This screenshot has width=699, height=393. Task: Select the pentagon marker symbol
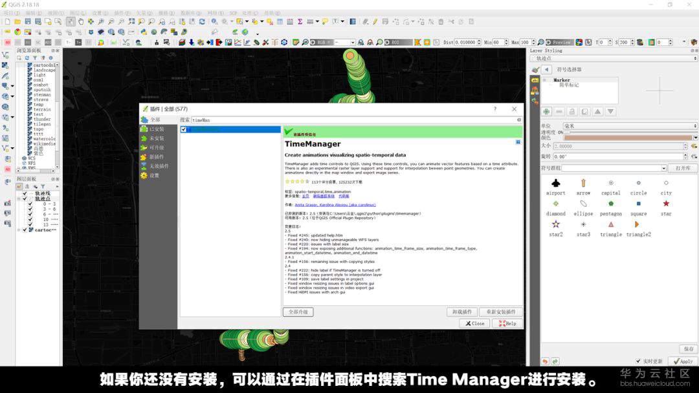(611, 207)
